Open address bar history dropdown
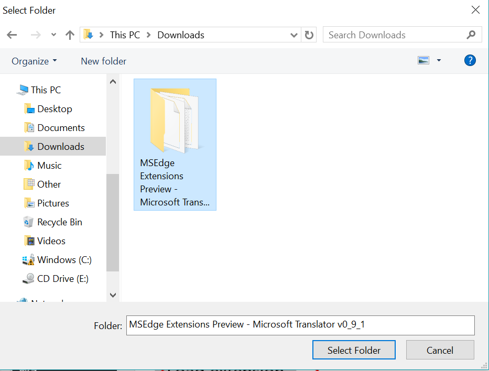The height and width of the screenshot is (371, 489). click(294, 35)
